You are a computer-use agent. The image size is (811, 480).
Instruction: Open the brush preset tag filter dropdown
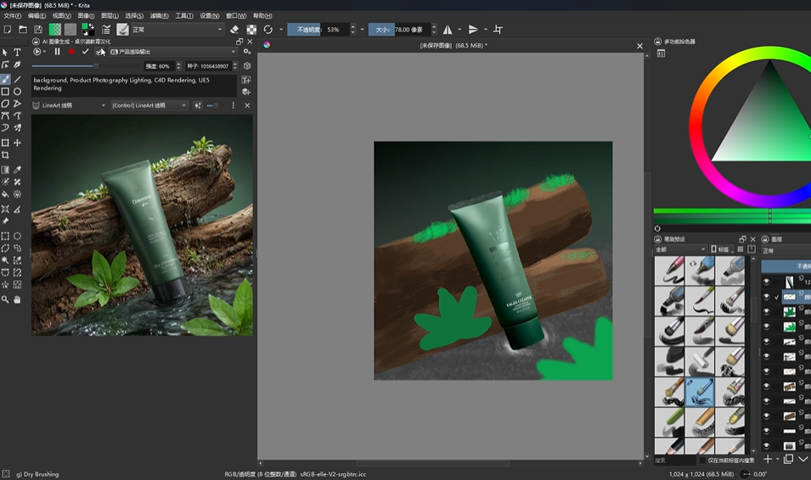[x=680, y=250]
